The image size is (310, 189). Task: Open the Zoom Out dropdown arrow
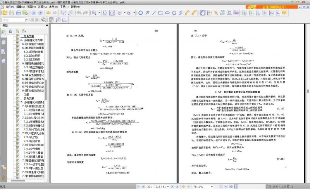point(124,13)
